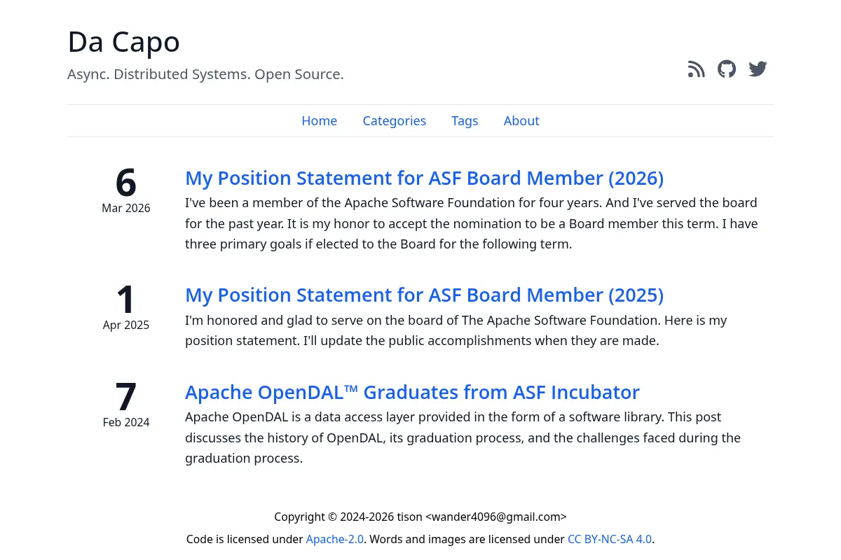The image size is (841, 560).
Task: Click the Feb 2024 date label
Action: (126, 422)
